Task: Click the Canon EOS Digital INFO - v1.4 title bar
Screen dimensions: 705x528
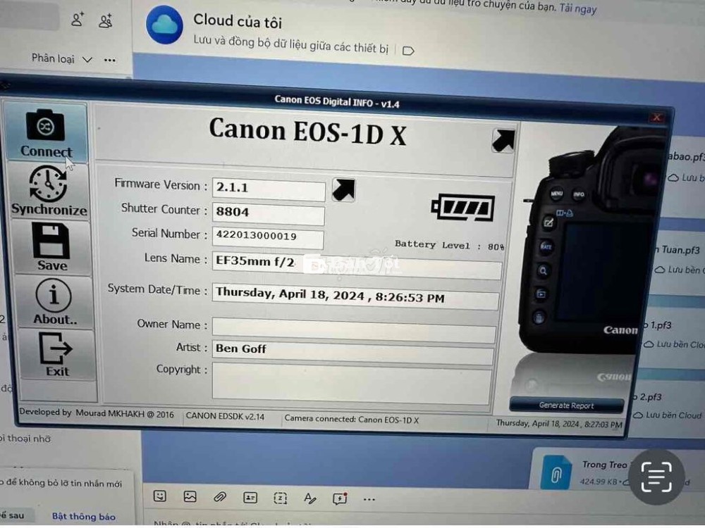Action: click(337, 102)
